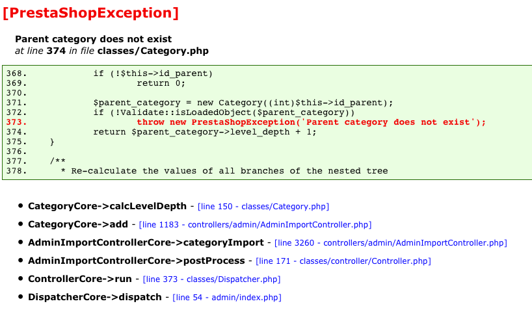Open the line 150 classes/Category.php link
532x334 pixels.
263,207
